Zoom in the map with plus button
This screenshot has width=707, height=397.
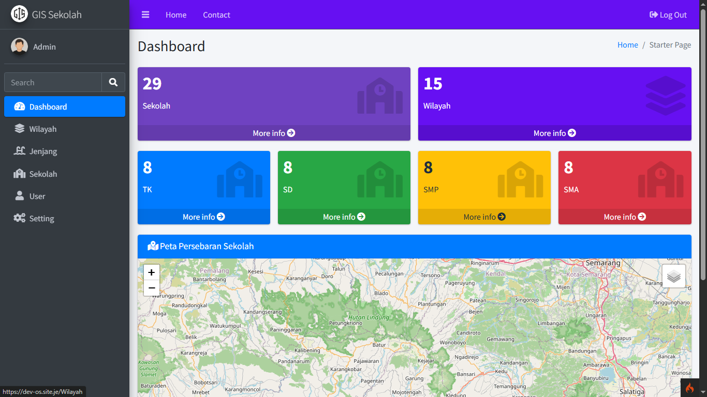pos(152,272)
